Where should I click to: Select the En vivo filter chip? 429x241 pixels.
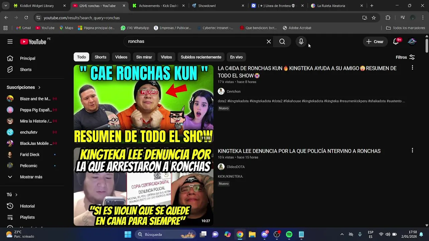click(x=236, y=57)
